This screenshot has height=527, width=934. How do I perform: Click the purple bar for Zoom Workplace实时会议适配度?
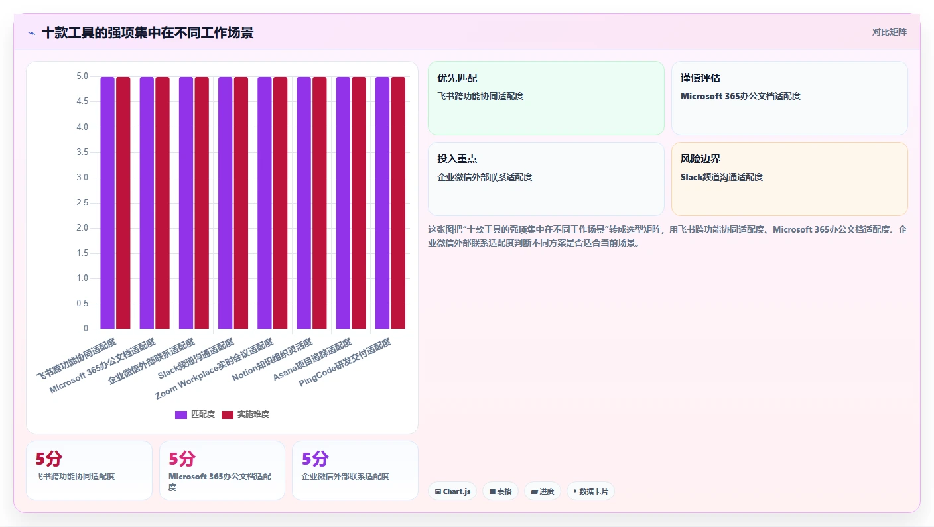click(265, 203)
